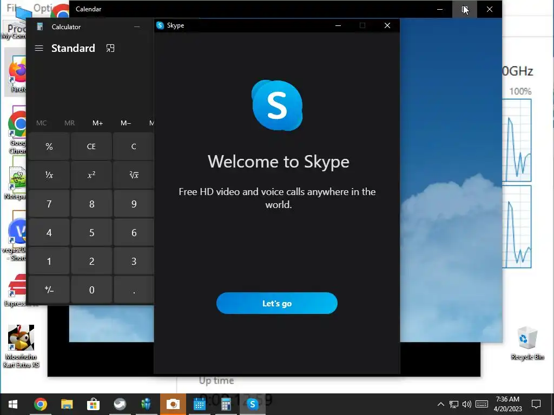
Task: Toggle Calculator's keep on top icon
Action: click(110, 48)
